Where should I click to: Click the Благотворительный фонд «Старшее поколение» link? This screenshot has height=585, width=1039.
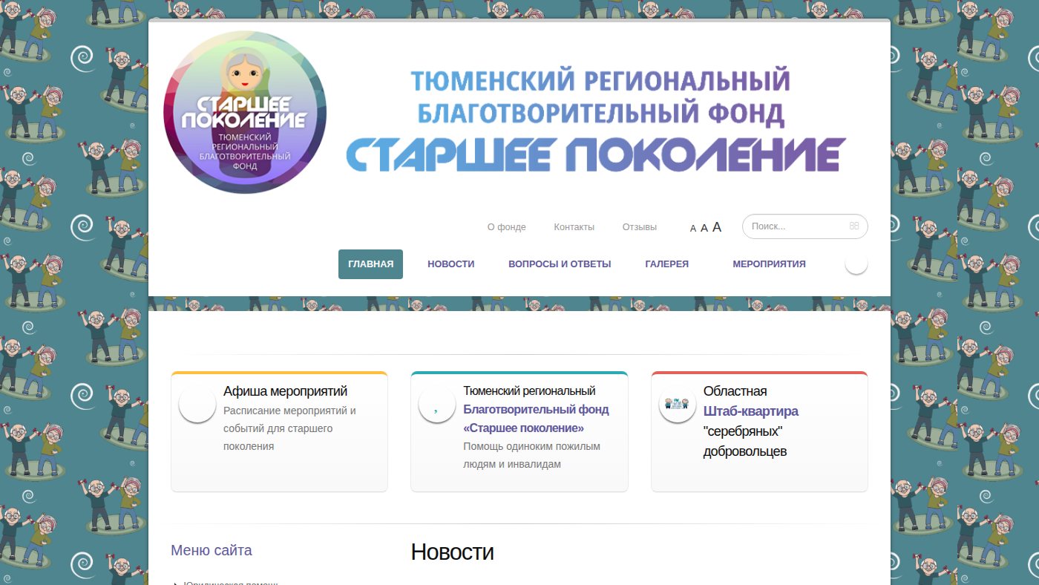point(536,419)
